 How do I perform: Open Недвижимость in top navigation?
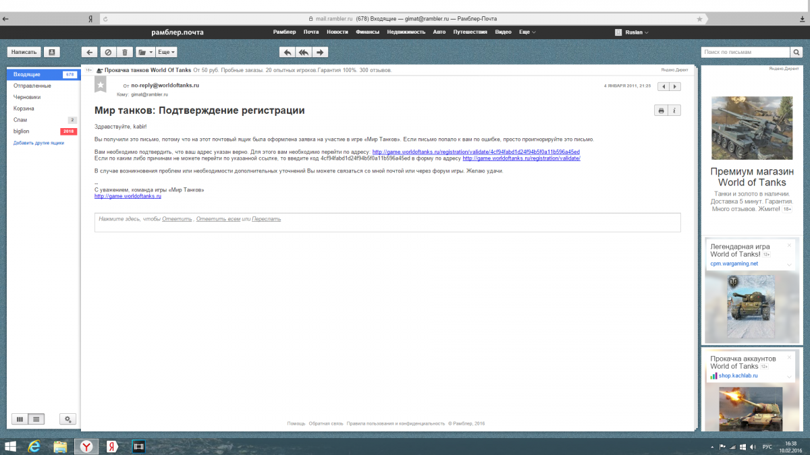pos(406,32)
